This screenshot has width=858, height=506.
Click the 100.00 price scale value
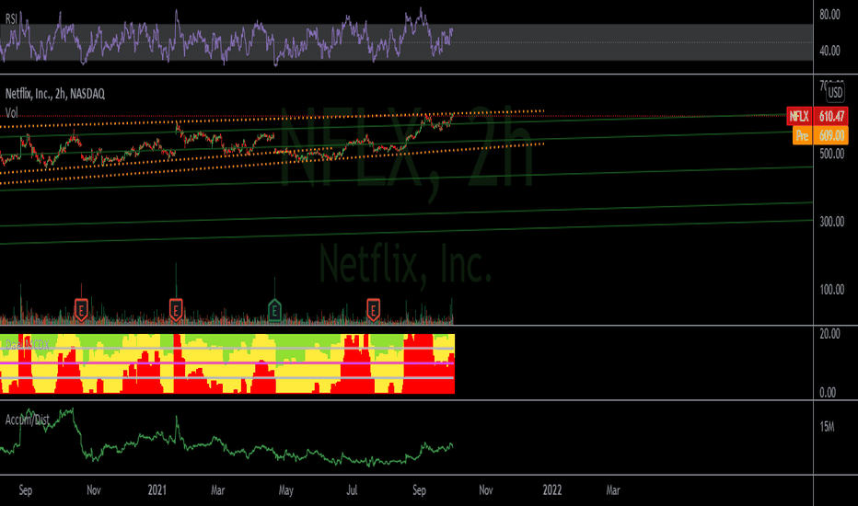831,290
